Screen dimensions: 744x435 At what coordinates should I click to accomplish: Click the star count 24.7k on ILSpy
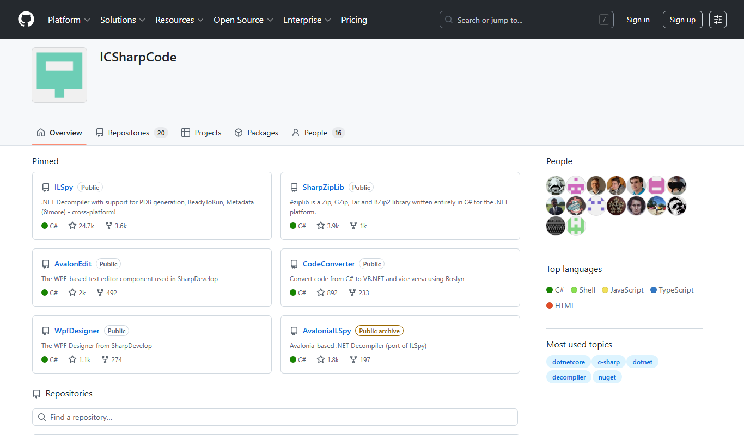pos(81,226)
